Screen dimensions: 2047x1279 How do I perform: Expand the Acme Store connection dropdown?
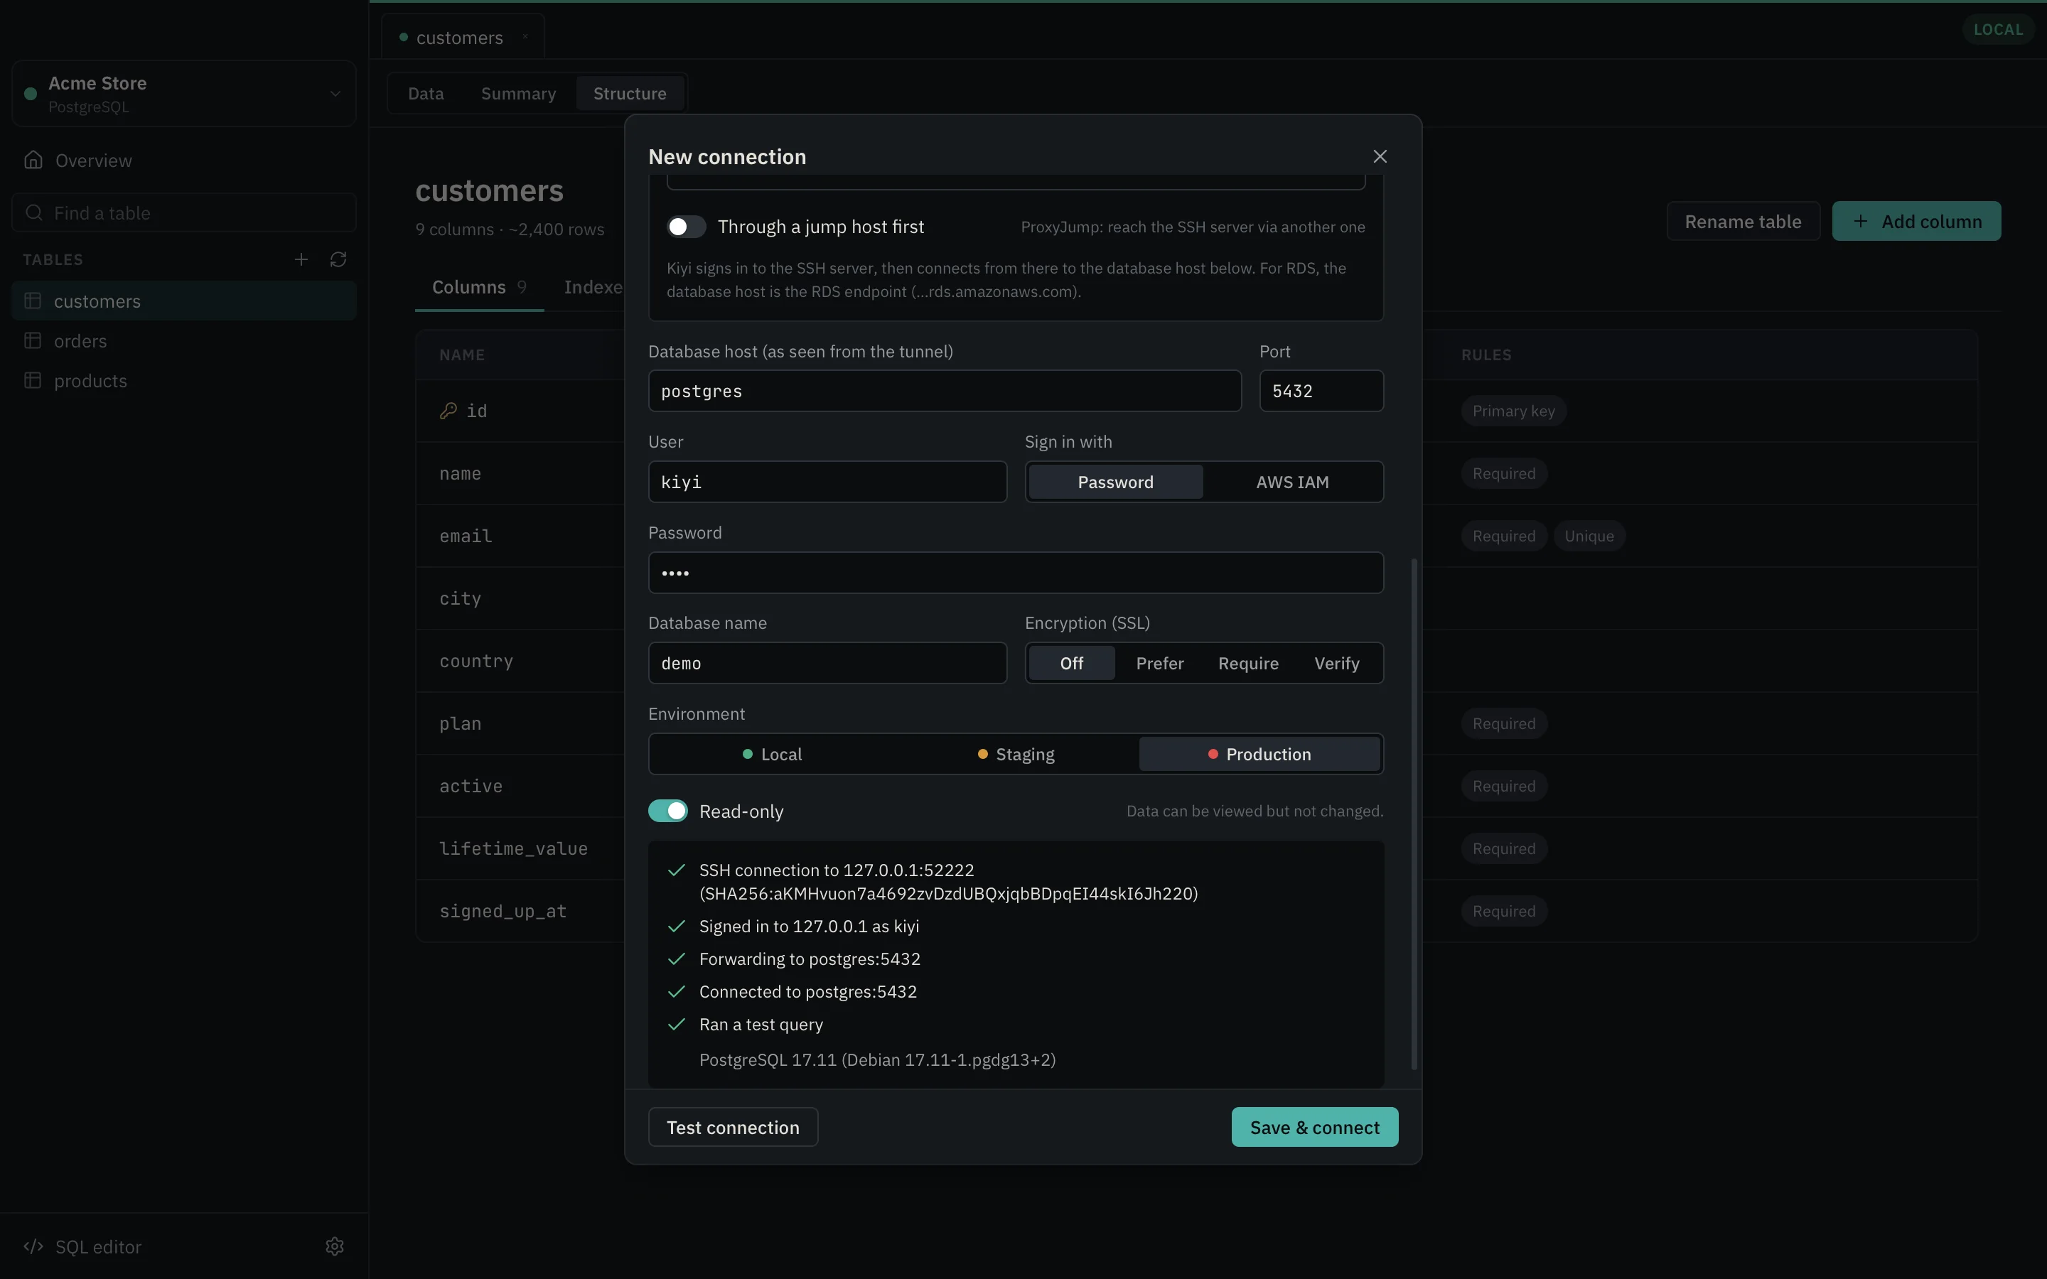(x=183, y=94)
